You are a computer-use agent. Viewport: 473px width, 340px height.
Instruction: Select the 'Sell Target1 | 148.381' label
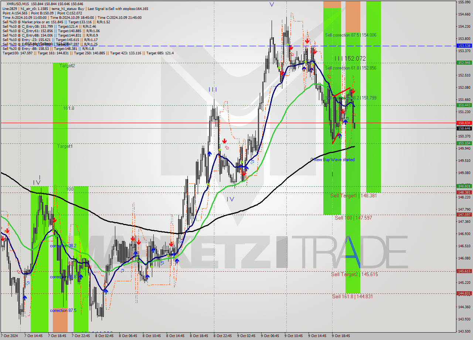pos(354,195)
